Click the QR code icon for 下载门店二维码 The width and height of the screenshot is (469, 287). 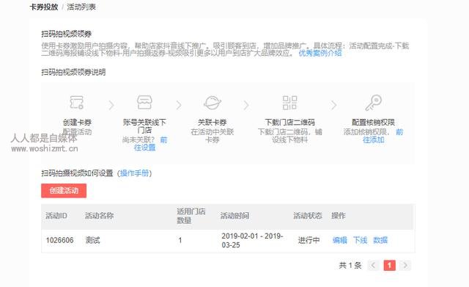point(290,103)
